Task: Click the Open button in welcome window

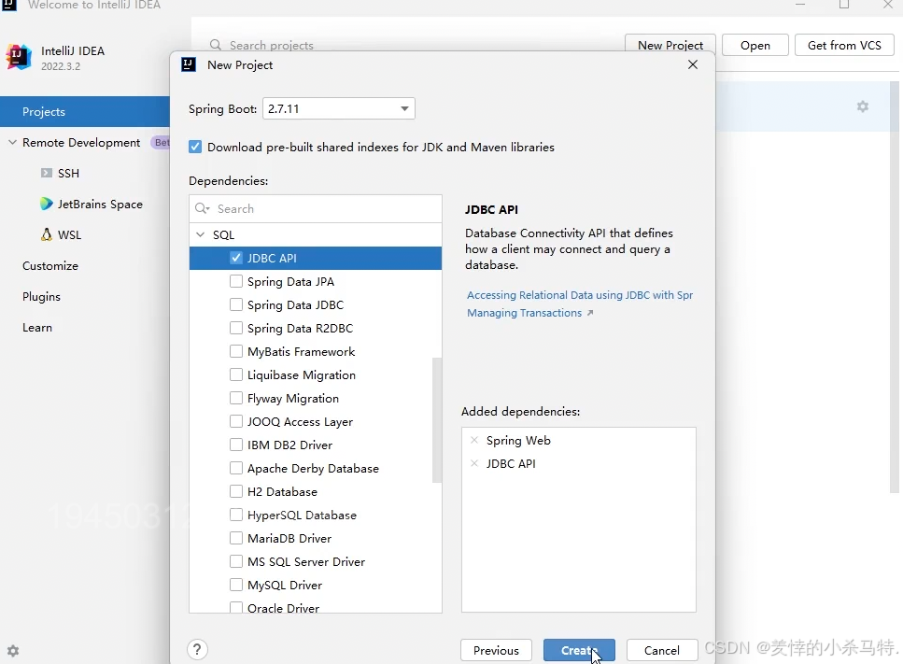Action: [x=755, y=45]
